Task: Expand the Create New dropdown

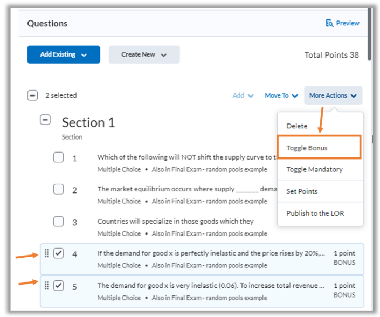Action: 144,54
